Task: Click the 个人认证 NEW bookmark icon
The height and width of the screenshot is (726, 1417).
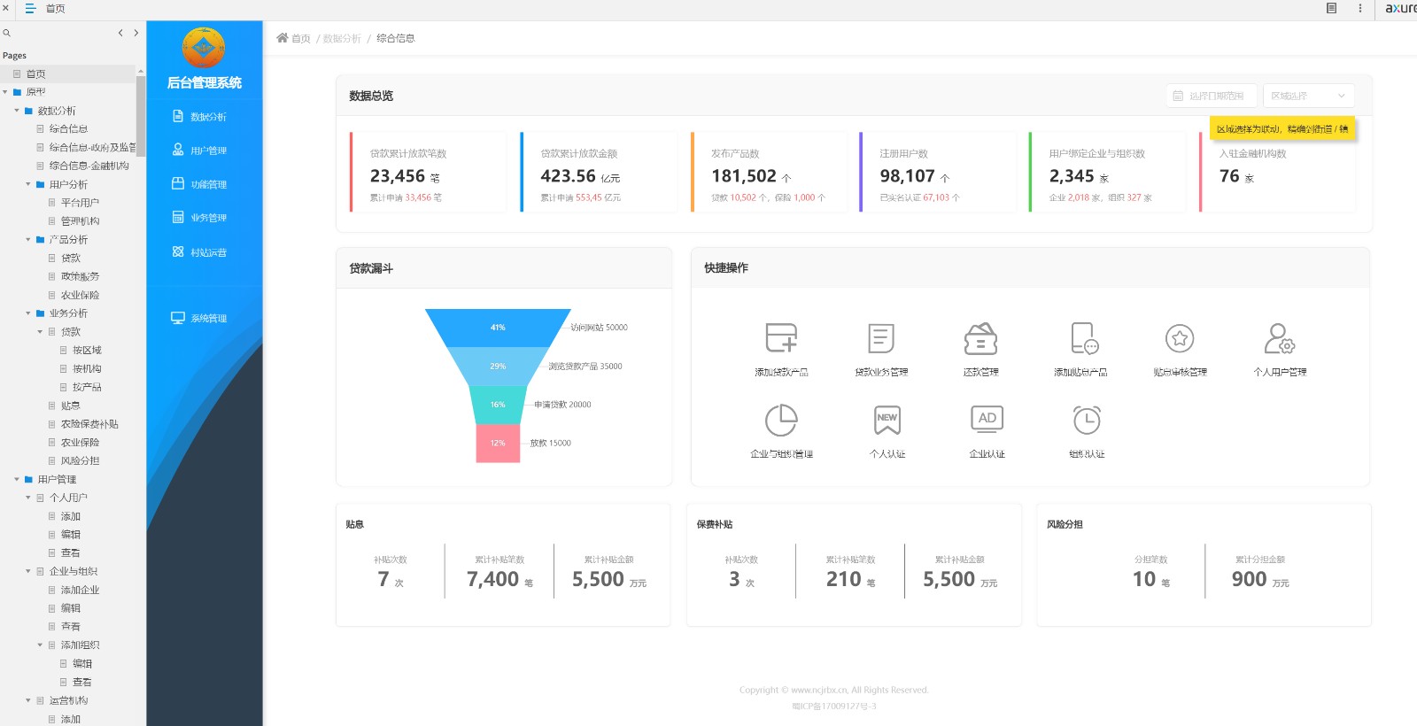Action: [887, 420]
